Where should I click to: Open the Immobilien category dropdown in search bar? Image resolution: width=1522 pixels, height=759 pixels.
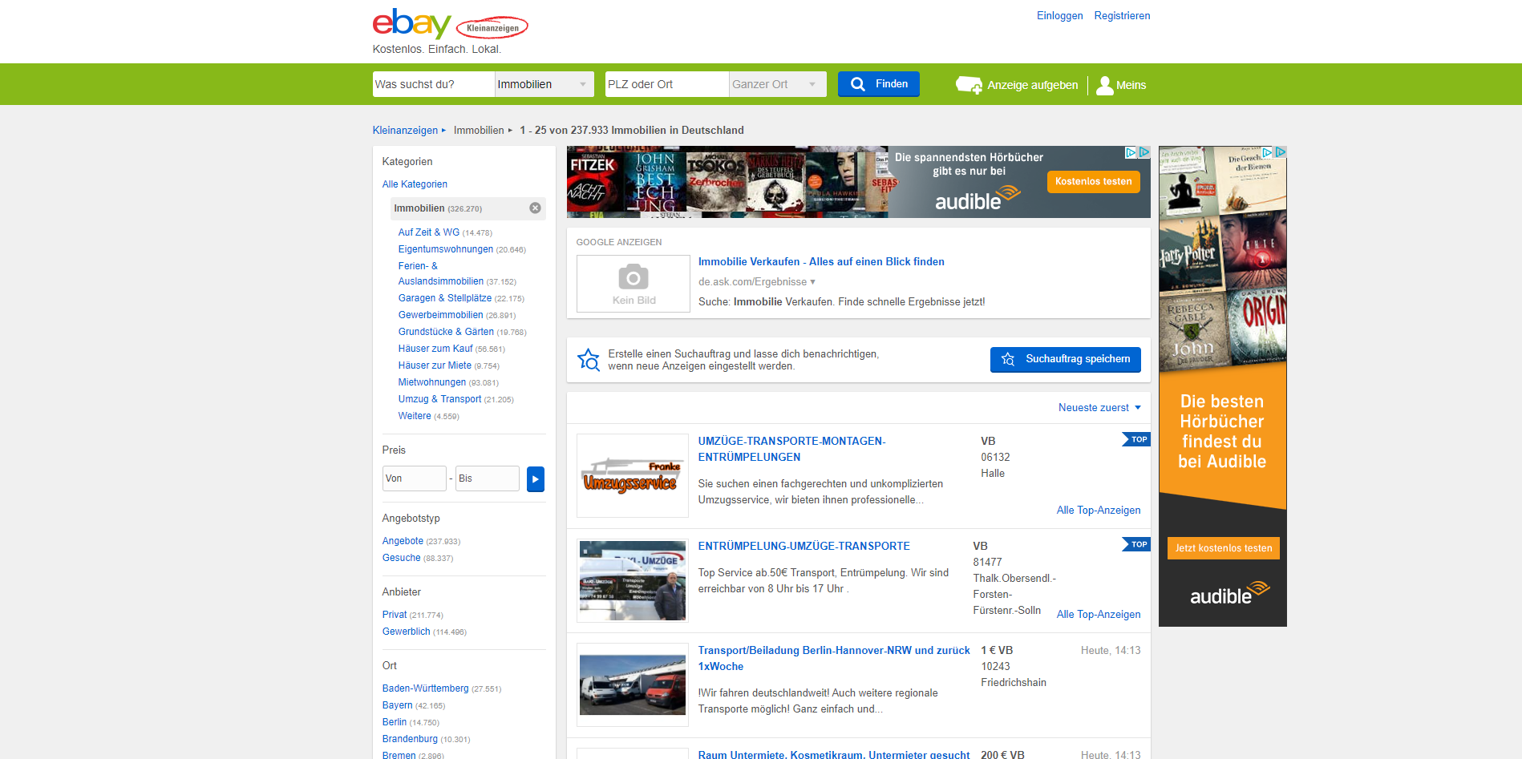[x=544, y=84]
